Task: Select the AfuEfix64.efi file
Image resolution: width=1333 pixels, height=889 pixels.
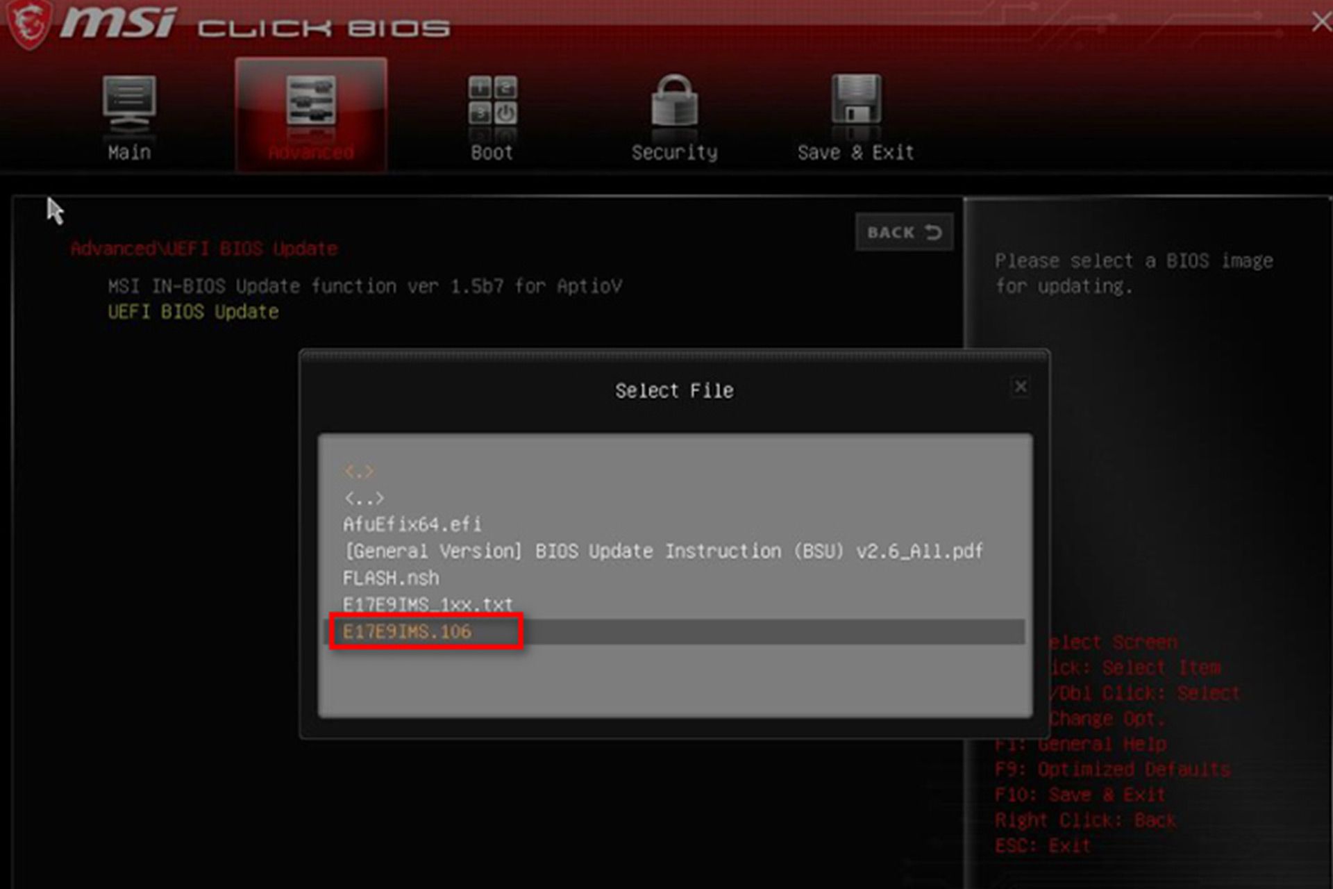Action: [412, 524]
